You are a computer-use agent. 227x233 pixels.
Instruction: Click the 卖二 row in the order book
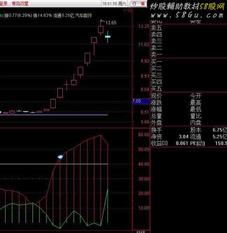click(156, 48)
